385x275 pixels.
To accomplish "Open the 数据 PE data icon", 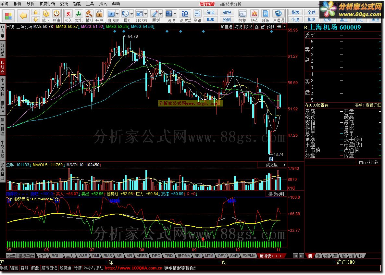I will pyautogui.click(x=242, y=16).
